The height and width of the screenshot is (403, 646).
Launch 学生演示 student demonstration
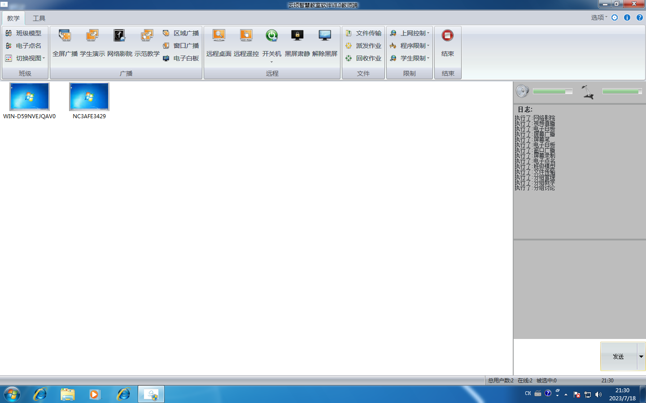point(92,43)
